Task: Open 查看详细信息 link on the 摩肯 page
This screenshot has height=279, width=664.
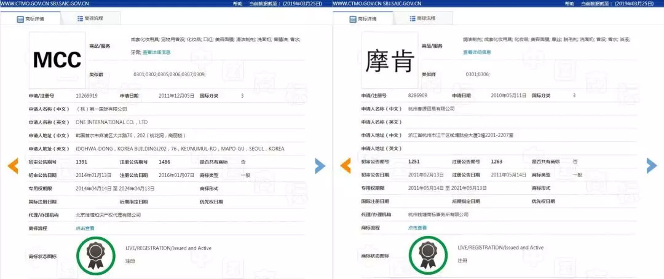Action: tap(477, 52)
